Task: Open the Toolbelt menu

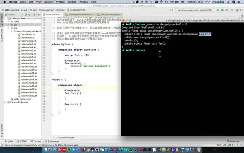Action: (x=74, y=2)
